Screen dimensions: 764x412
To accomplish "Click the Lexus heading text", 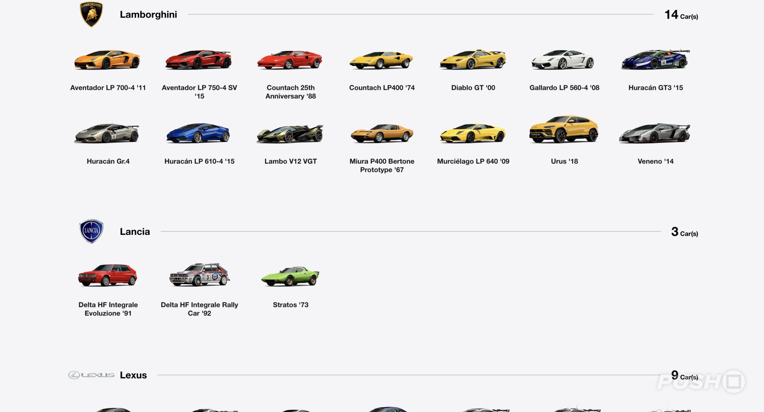I will tap(133, 375).
